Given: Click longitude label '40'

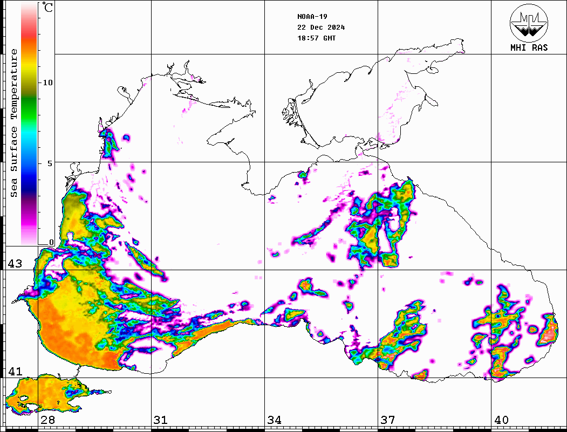Looking at the screenshot, I should (x=501, y=420).
